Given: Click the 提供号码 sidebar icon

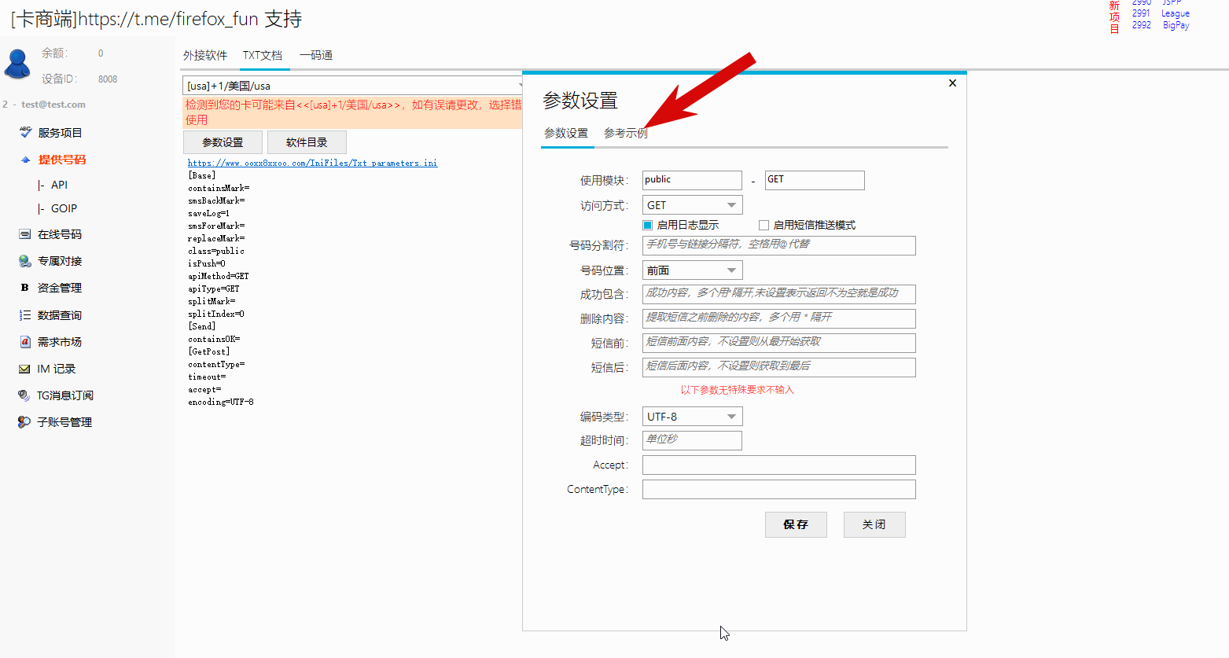Looking at the screenshot, I should coord(25,160).
